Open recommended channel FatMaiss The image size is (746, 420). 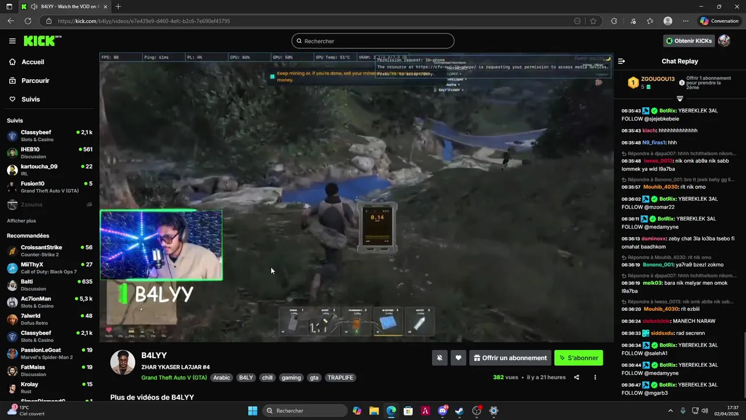[x=50, y=370]
